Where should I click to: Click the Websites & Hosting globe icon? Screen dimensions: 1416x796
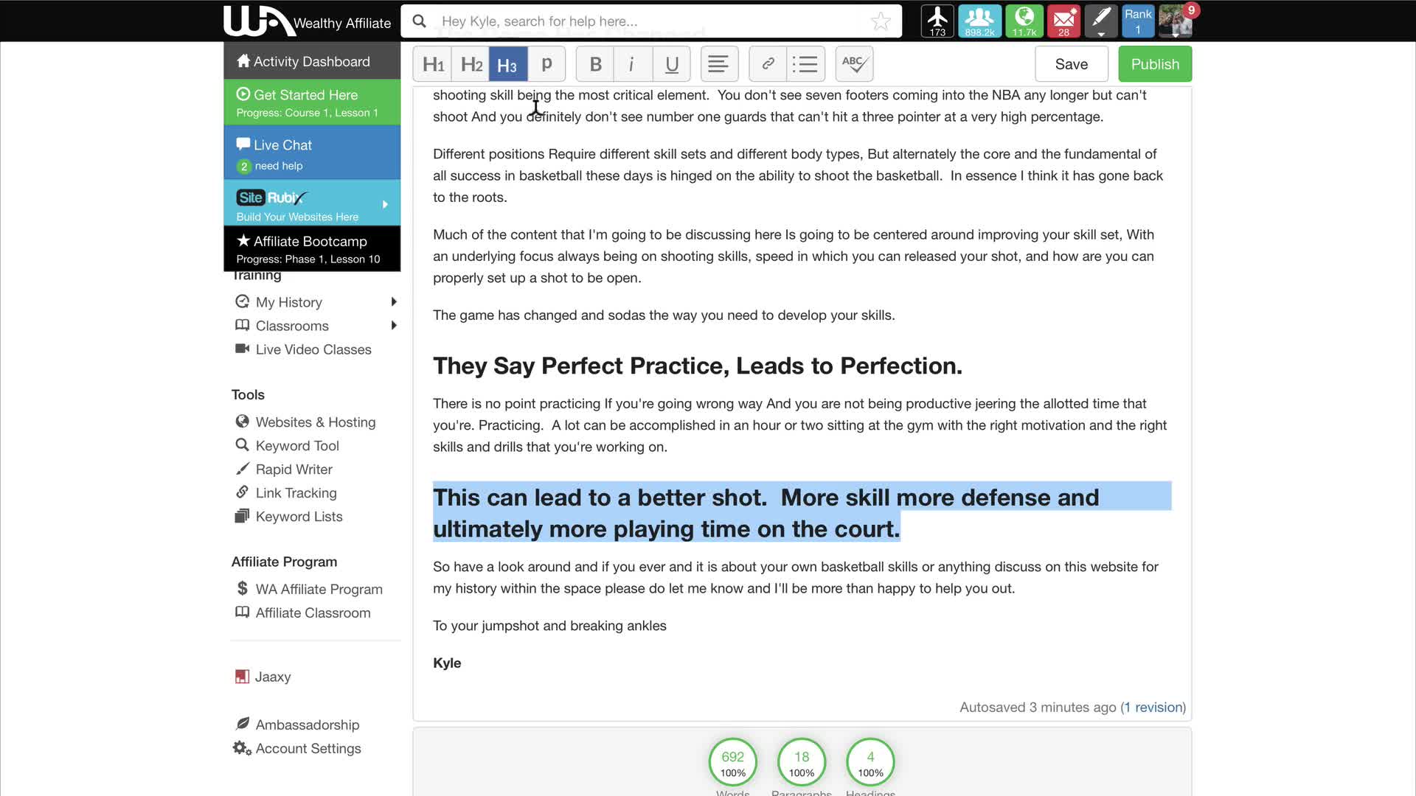click(x=242, y=421)
